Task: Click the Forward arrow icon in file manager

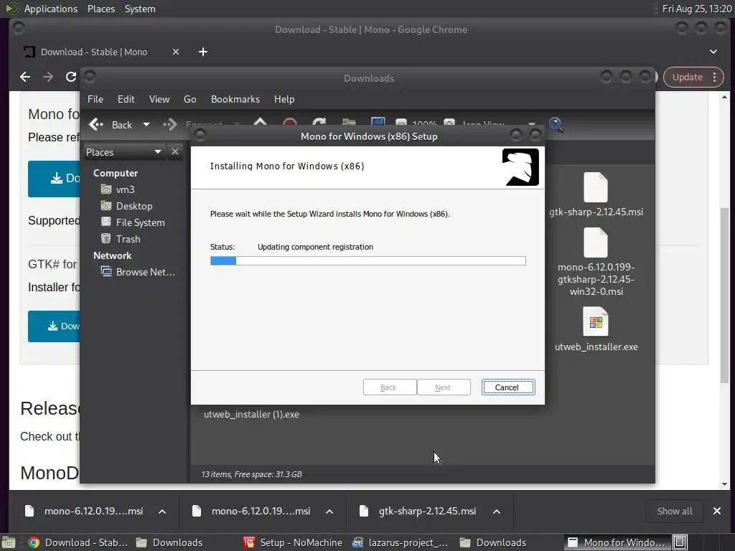Action: click(169, 125)
